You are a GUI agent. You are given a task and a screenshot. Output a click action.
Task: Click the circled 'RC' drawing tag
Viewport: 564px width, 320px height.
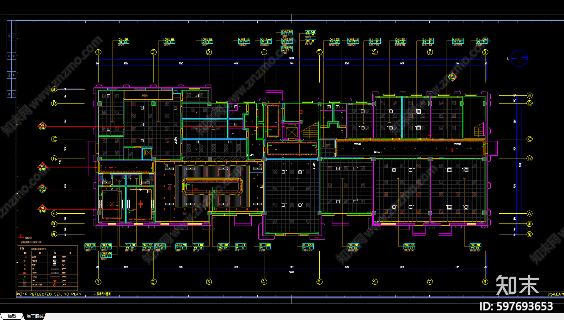pyautogui.click(x=19, y=294)
